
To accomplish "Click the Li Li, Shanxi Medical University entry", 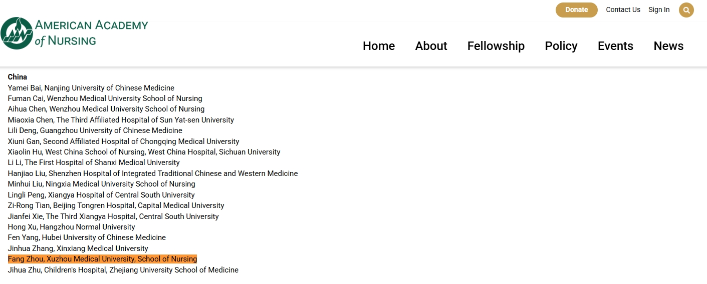I will coord(94,162).
